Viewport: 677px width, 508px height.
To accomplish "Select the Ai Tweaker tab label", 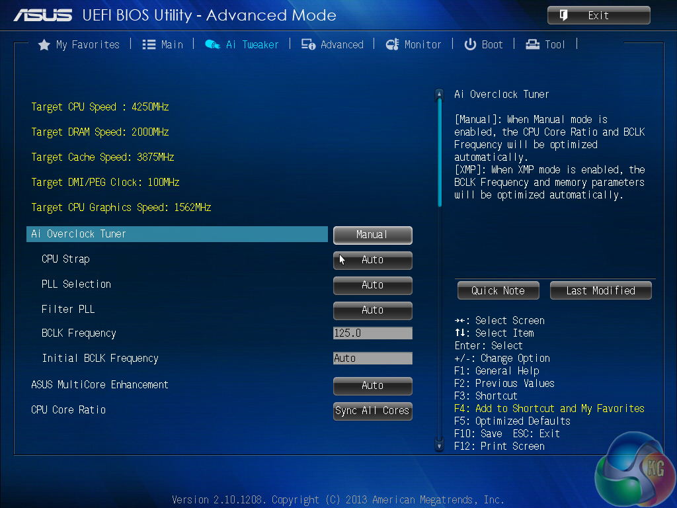I will pyautogui.click(x=252, y=44).
